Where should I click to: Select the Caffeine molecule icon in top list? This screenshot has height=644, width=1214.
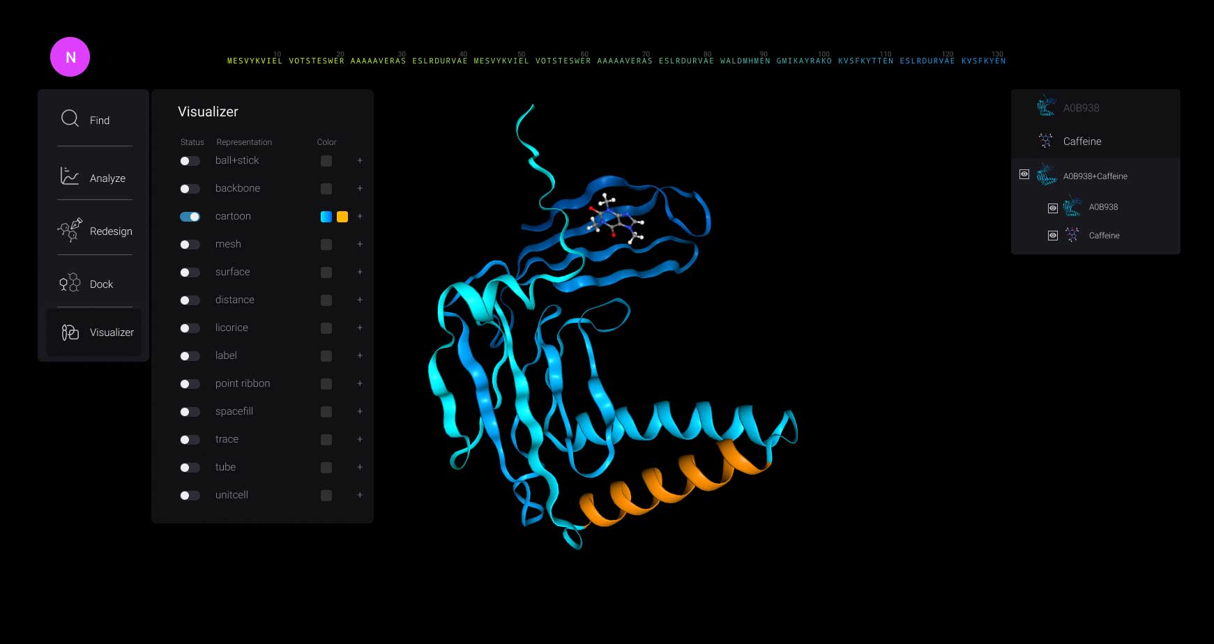coord(1045,141)
